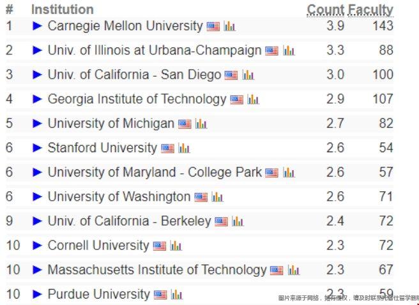Open Georgia Institute of Technology bar chart icon
This screenshot has width=419, height=305.
[253, 100]
